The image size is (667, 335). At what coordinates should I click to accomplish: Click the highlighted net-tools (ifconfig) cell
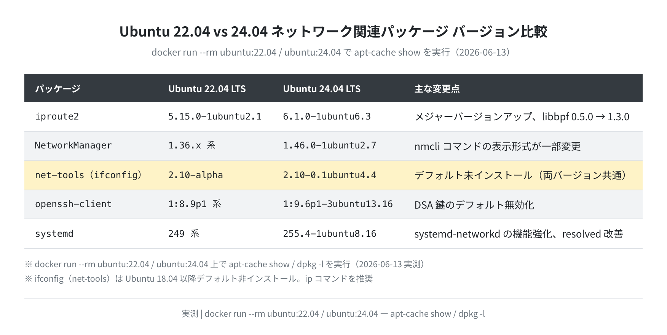[x=88, y=175]
